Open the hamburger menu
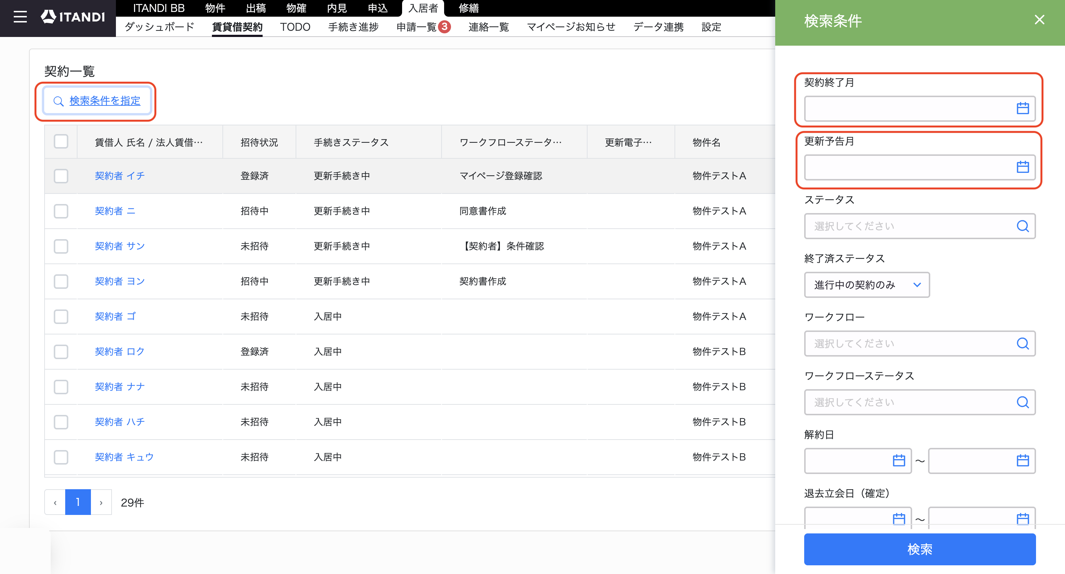 pos(20,17)
